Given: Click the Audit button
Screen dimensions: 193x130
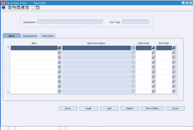Looking at the screenshot, I should [88, 108].
